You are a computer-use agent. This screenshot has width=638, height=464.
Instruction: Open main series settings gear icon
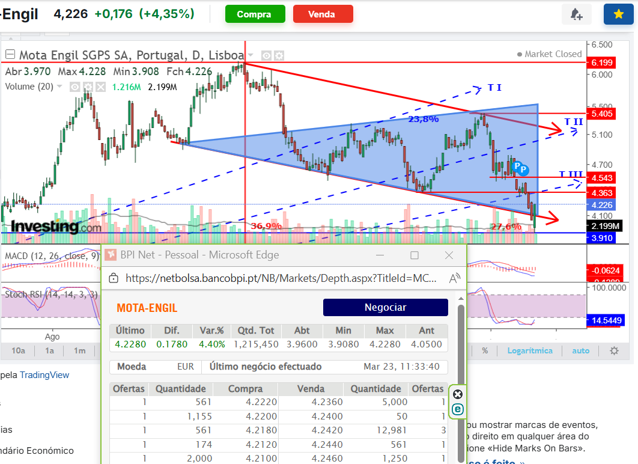coord(279,55)
